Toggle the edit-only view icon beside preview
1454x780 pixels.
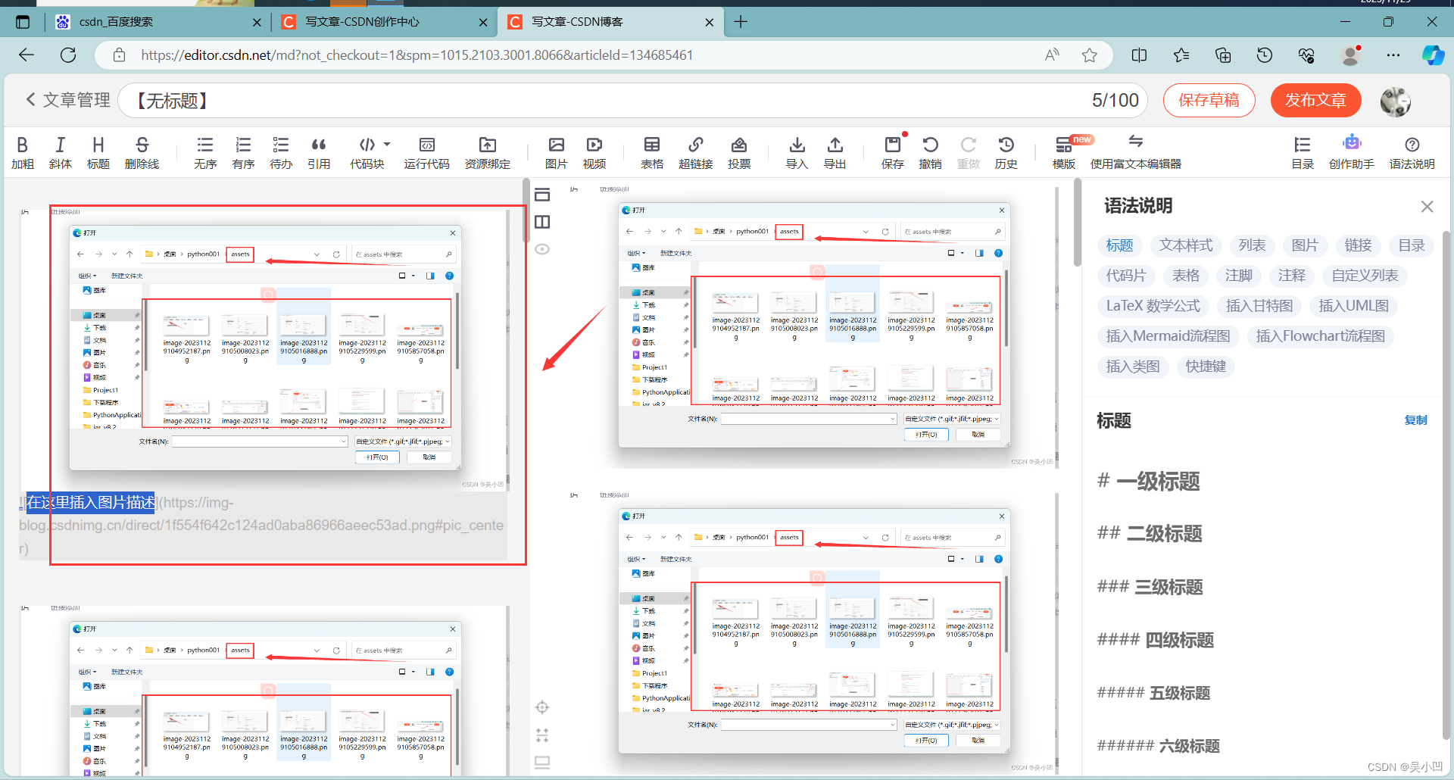(542, 195)
